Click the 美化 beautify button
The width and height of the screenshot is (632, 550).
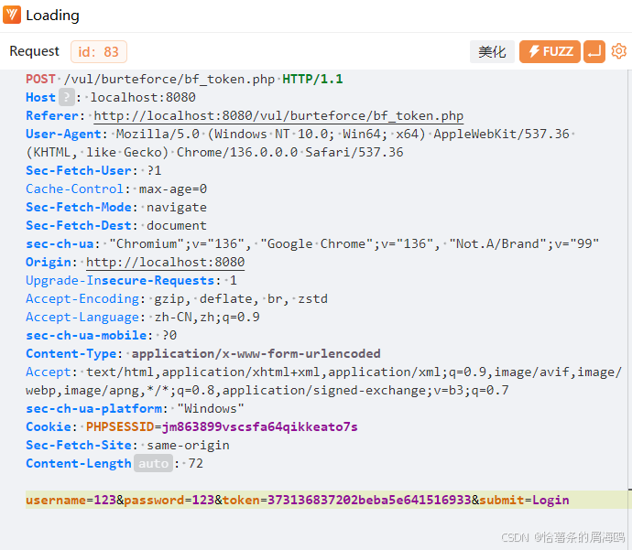492,51
